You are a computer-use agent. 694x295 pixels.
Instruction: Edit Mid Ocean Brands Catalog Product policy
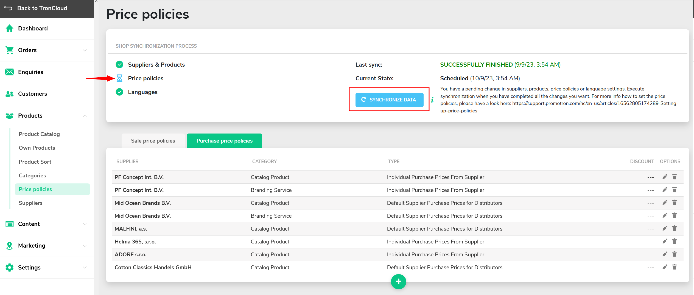pos(665,203)
